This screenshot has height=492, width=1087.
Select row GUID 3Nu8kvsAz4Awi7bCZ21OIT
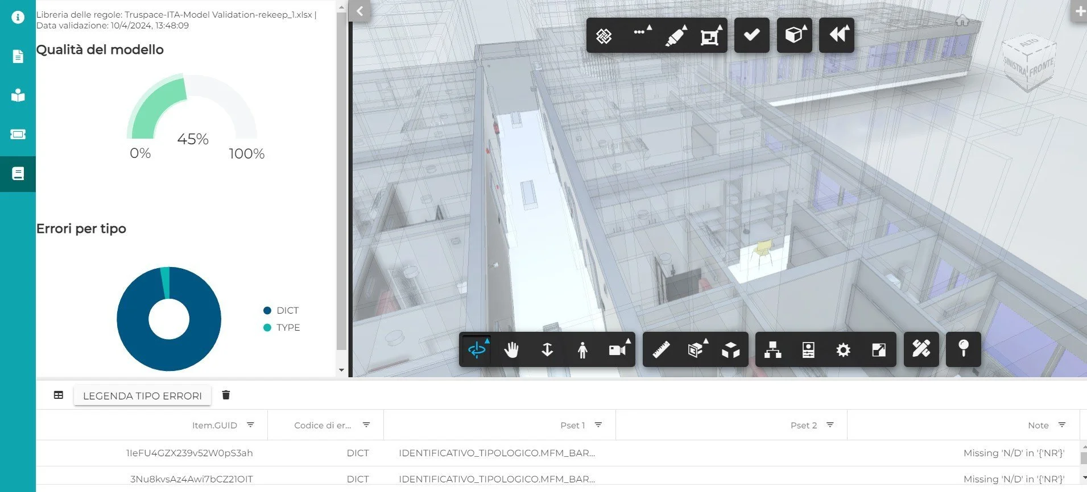pos(192,479)
